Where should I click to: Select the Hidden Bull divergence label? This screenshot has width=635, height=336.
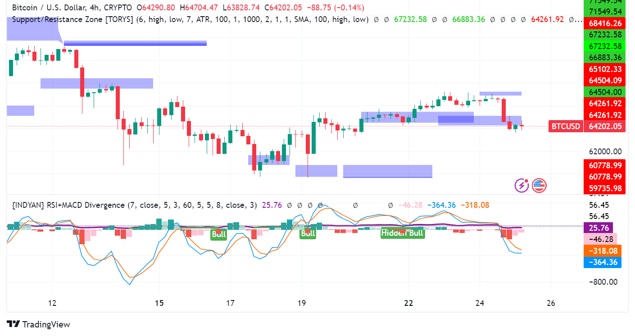402,233
